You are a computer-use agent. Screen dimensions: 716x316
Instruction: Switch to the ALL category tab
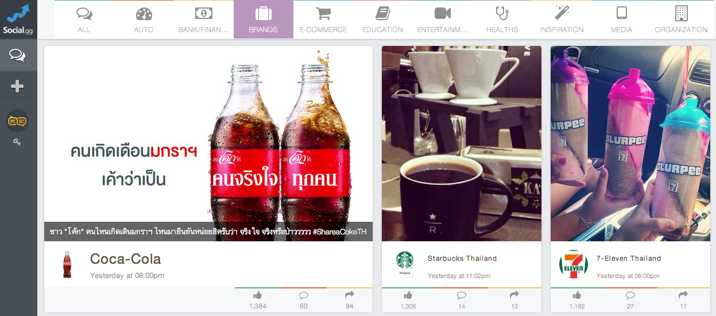pyautogui.click(x=84, y=20)
